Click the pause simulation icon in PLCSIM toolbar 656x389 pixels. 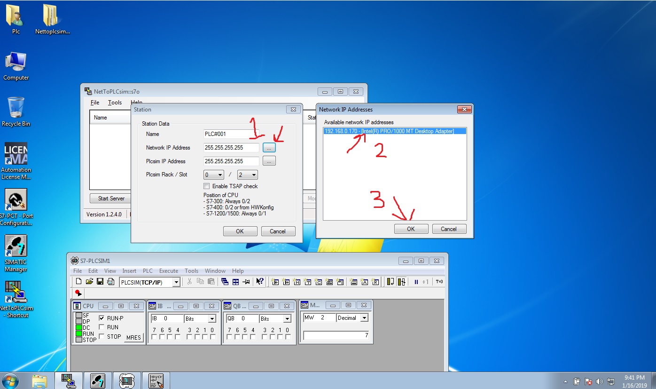pos(416,282)
